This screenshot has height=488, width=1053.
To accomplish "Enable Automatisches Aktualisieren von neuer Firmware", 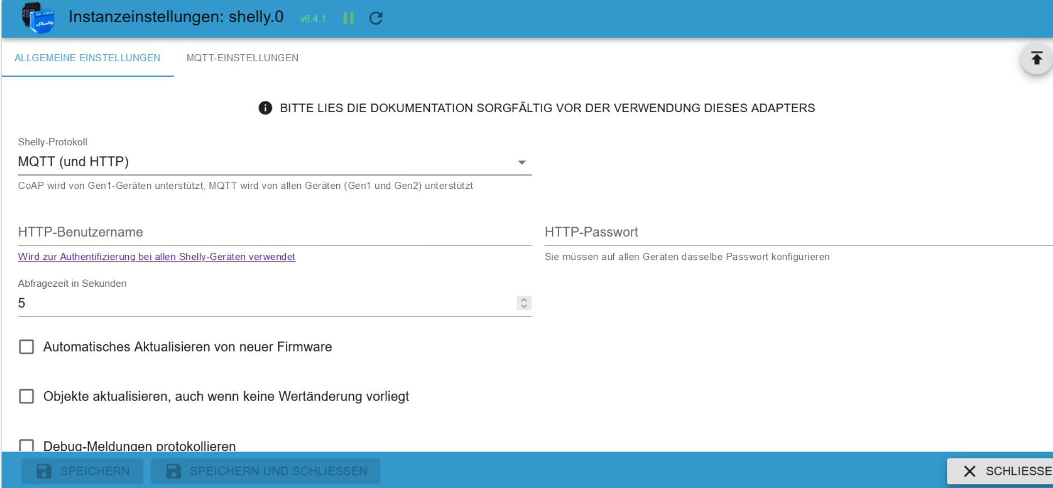I will coord(26,347).
